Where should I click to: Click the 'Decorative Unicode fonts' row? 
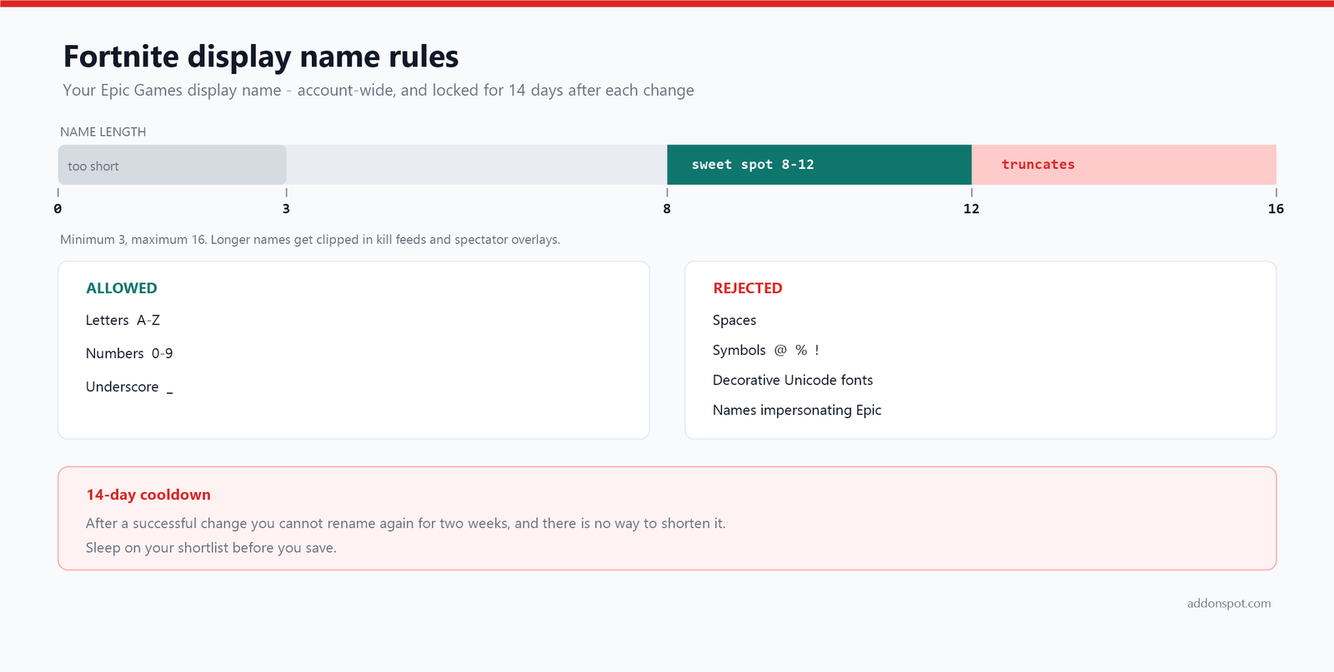pos(793,381)
